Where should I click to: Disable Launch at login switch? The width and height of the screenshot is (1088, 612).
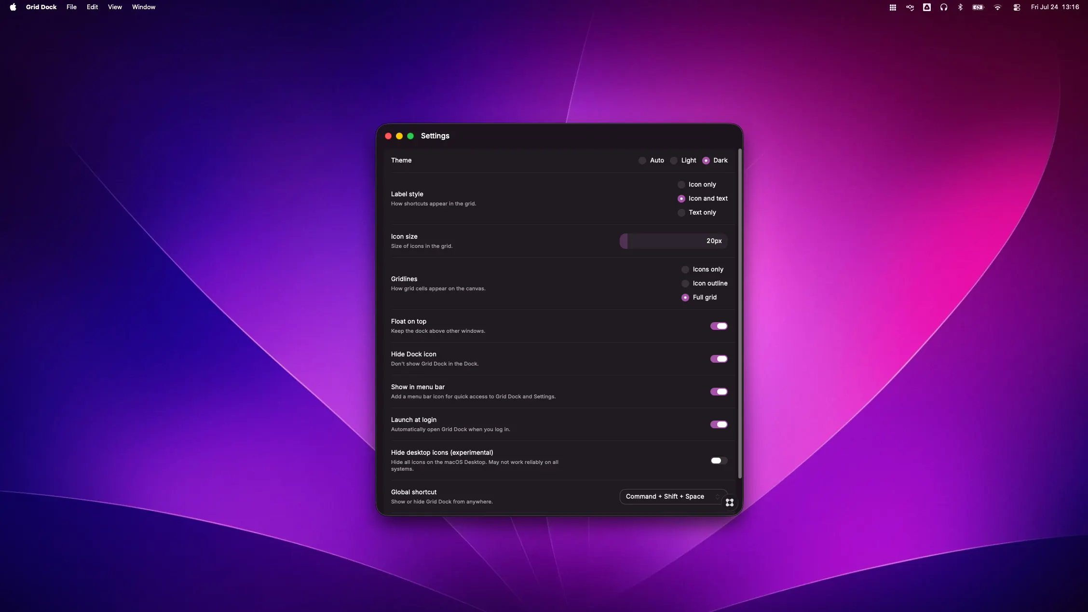[x=719, y=424]
